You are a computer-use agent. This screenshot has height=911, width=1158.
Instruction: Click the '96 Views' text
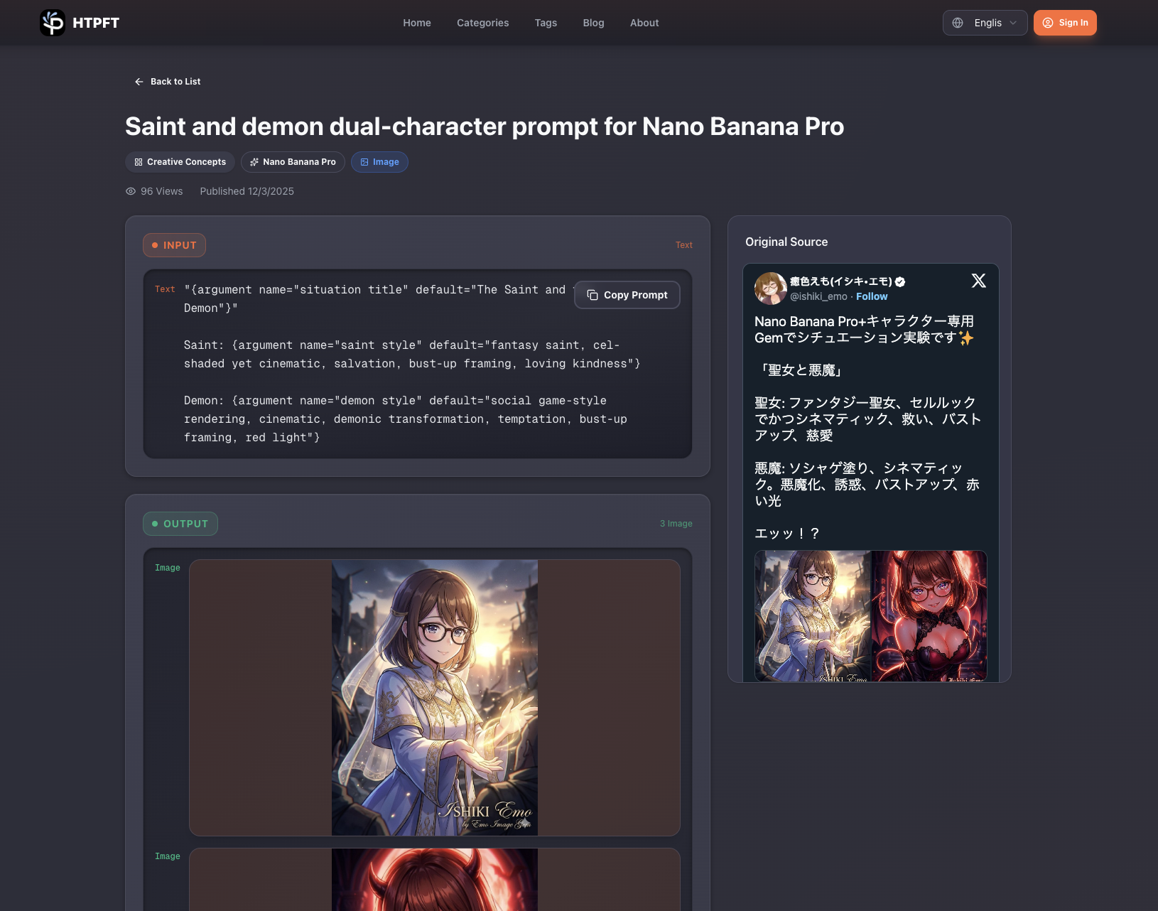[161, 191]
